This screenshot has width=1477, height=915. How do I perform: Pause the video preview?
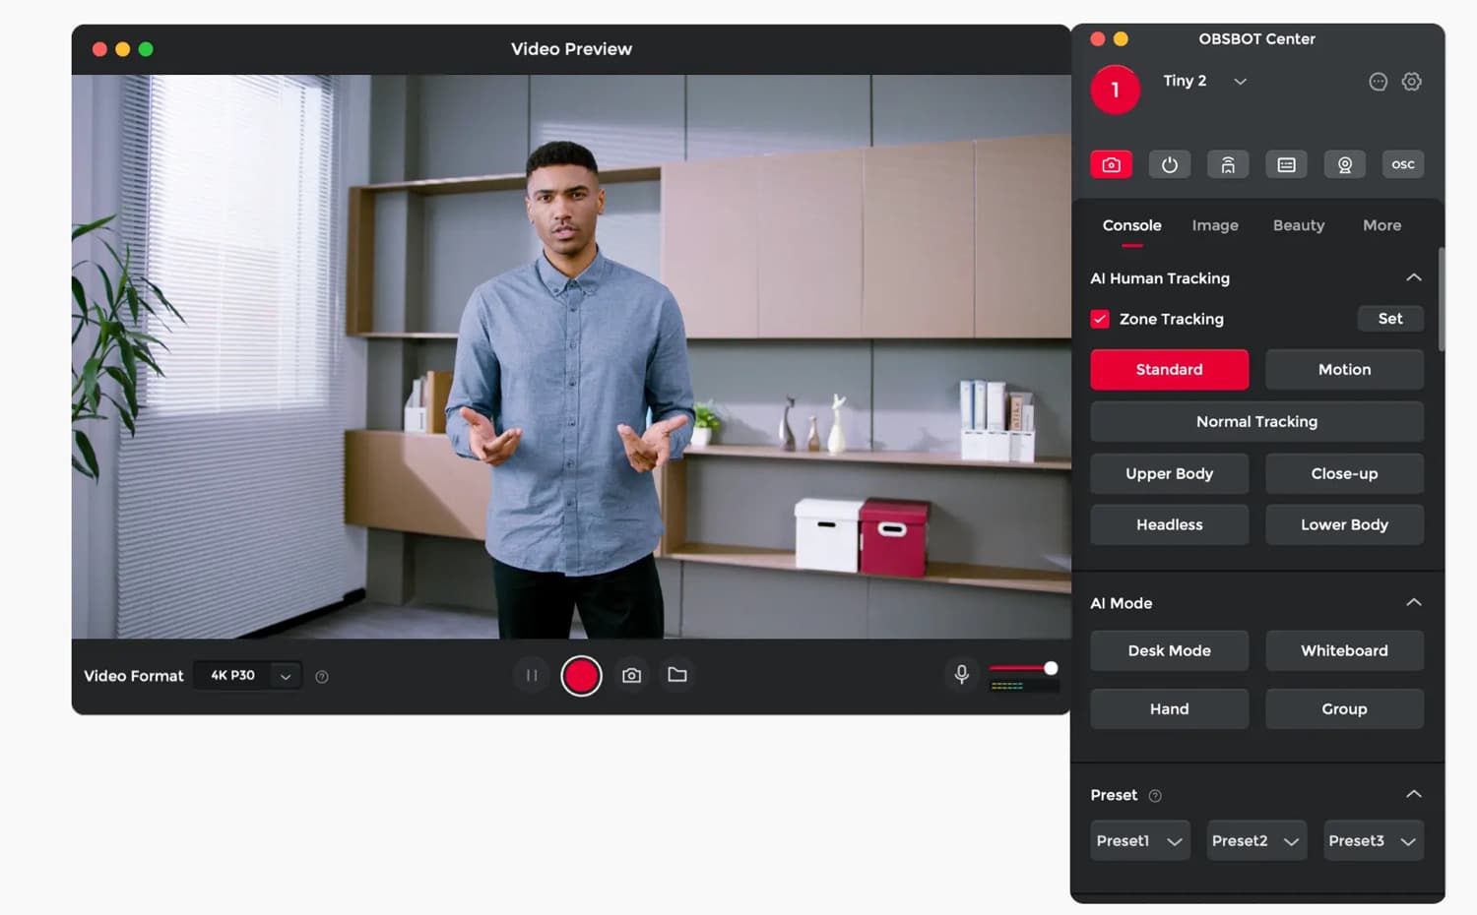click(x=532, y=676)
